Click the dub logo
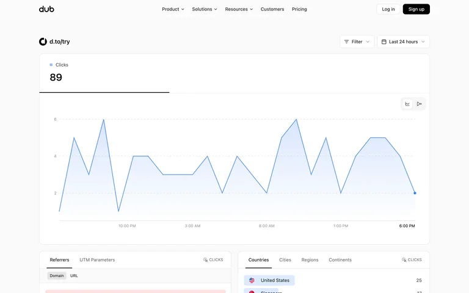Viewport: 469px width, 293px height. click(46, 9)
